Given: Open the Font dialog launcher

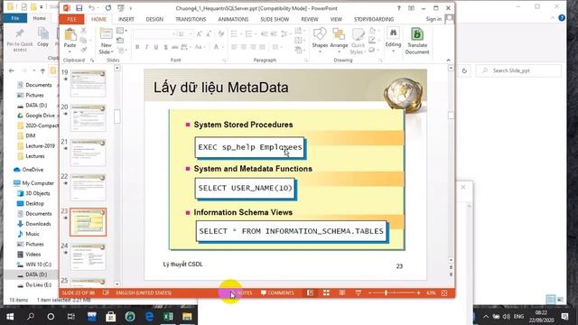Looking at the screenshot, I should point(224,60).
